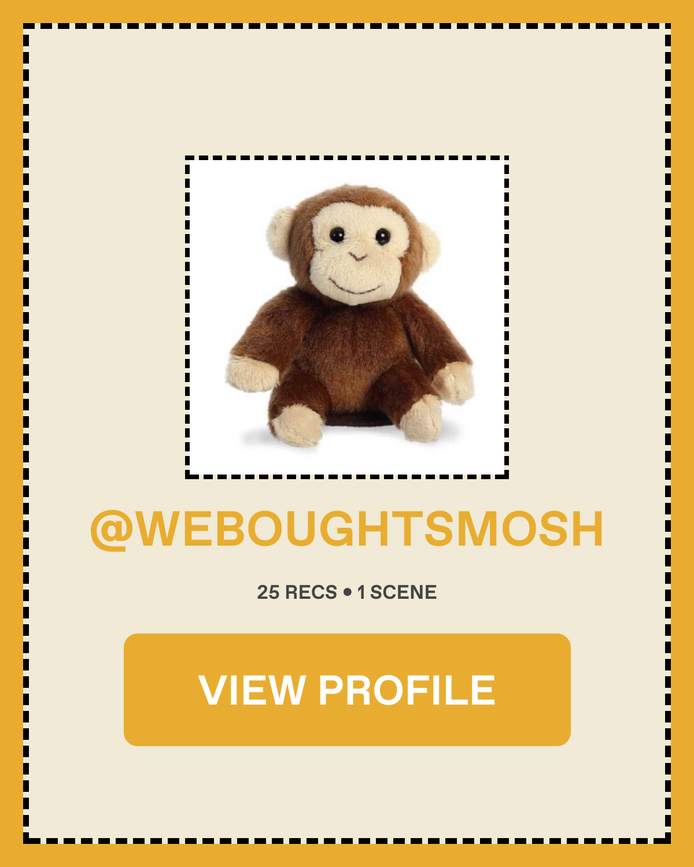
Task: Click the View Profile button
Action: coord(347,690)
